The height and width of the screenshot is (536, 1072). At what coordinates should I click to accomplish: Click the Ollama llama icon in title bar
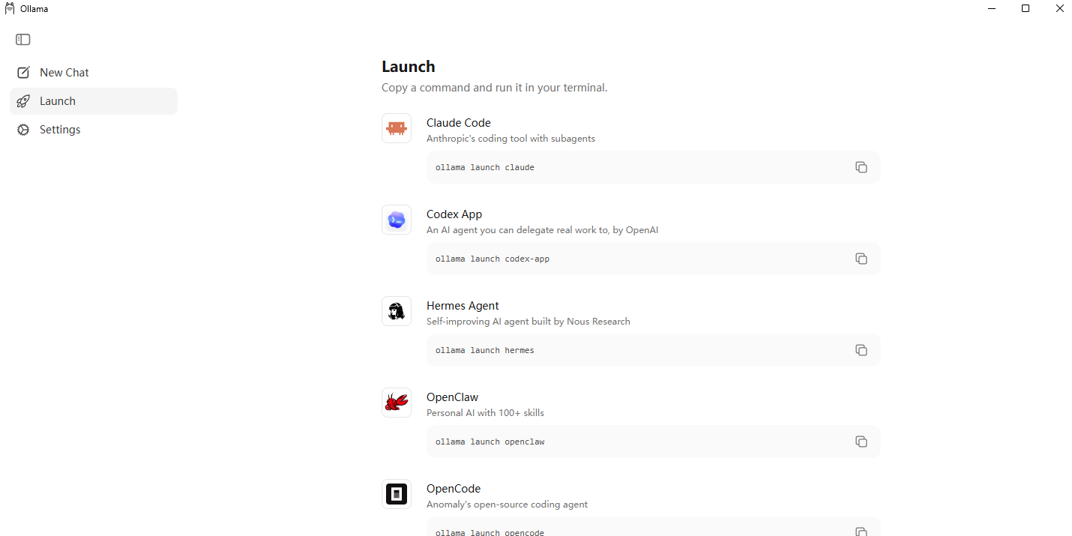10,8
